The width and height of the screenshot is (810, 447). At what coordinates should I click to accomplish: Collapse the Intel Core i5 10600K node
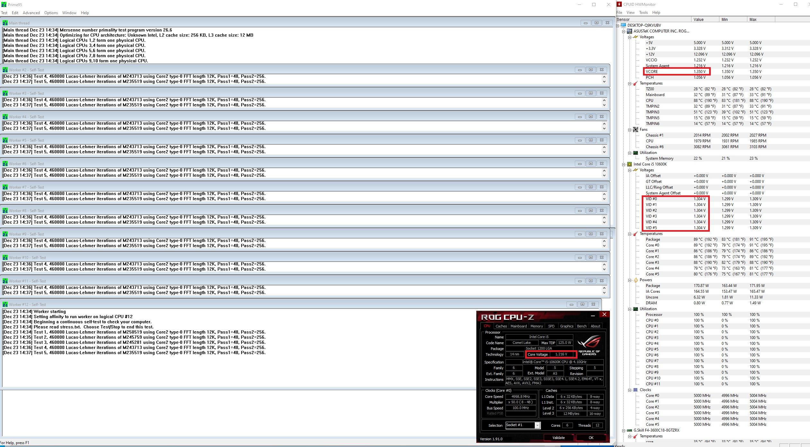click(624, 164)
